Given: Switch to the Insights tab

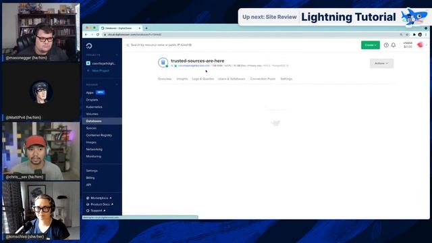Looking at the screenshot, I should pos(182,79).
